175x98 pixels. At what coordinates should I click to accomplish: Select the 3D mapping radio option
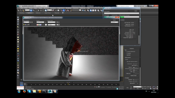point(126,53)
